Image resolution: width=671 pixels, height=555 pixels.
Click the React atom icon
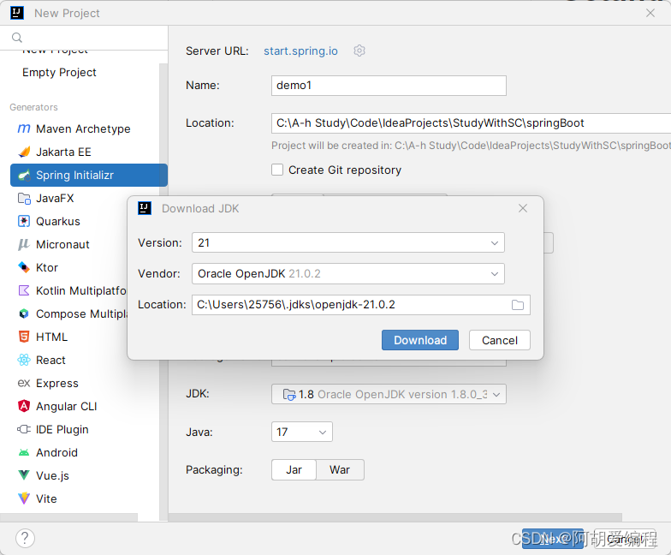pos(24,360)
